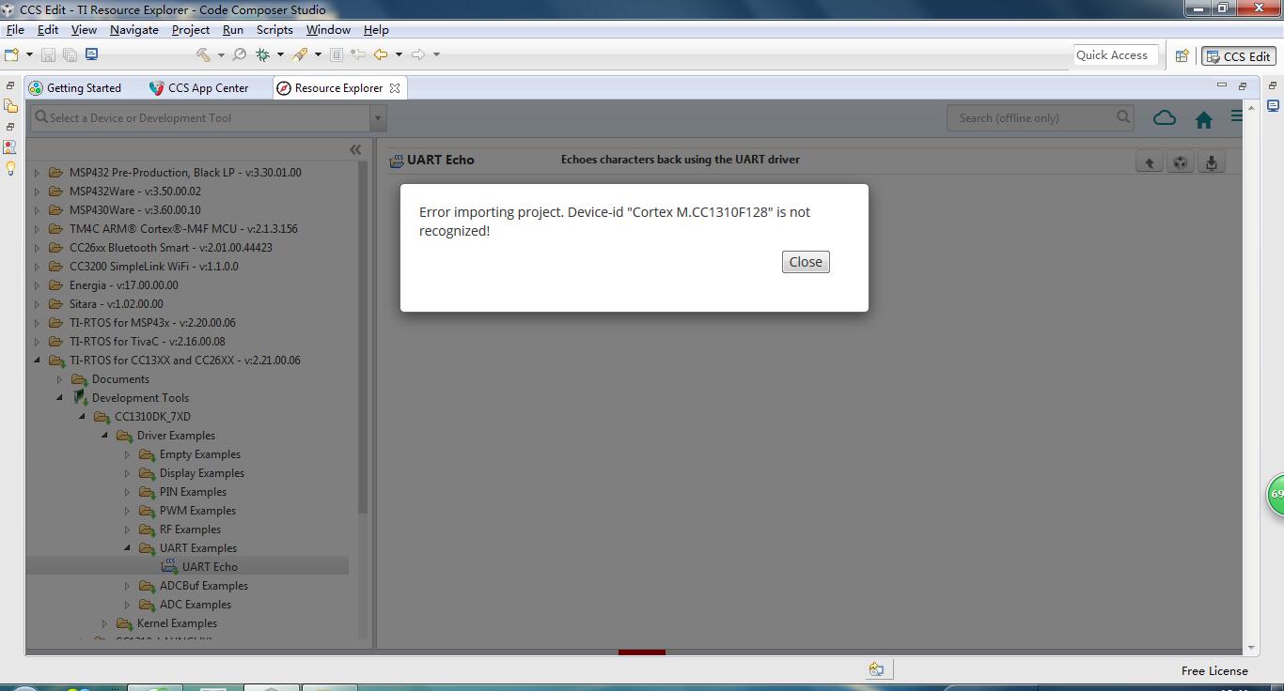Viewport: 1284px width, 691px height.
Task: Collapse the UART Examples folder
Action: pos(128,548)
